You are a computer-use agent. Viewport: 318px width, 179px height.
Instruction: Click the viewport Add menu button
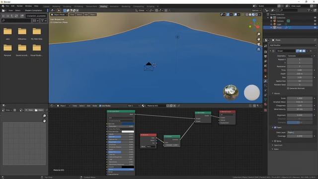point(86,14)
